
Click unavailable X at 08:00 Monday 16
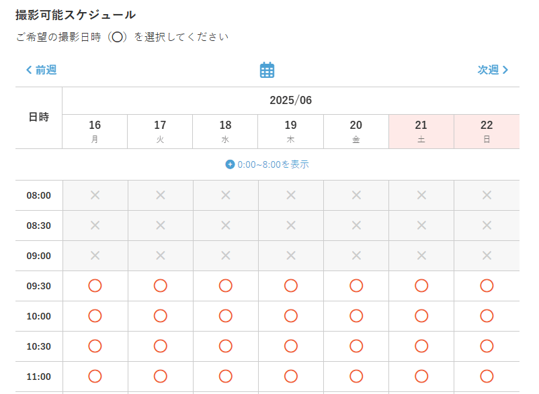pyautogui.click(x=95, y=195)
